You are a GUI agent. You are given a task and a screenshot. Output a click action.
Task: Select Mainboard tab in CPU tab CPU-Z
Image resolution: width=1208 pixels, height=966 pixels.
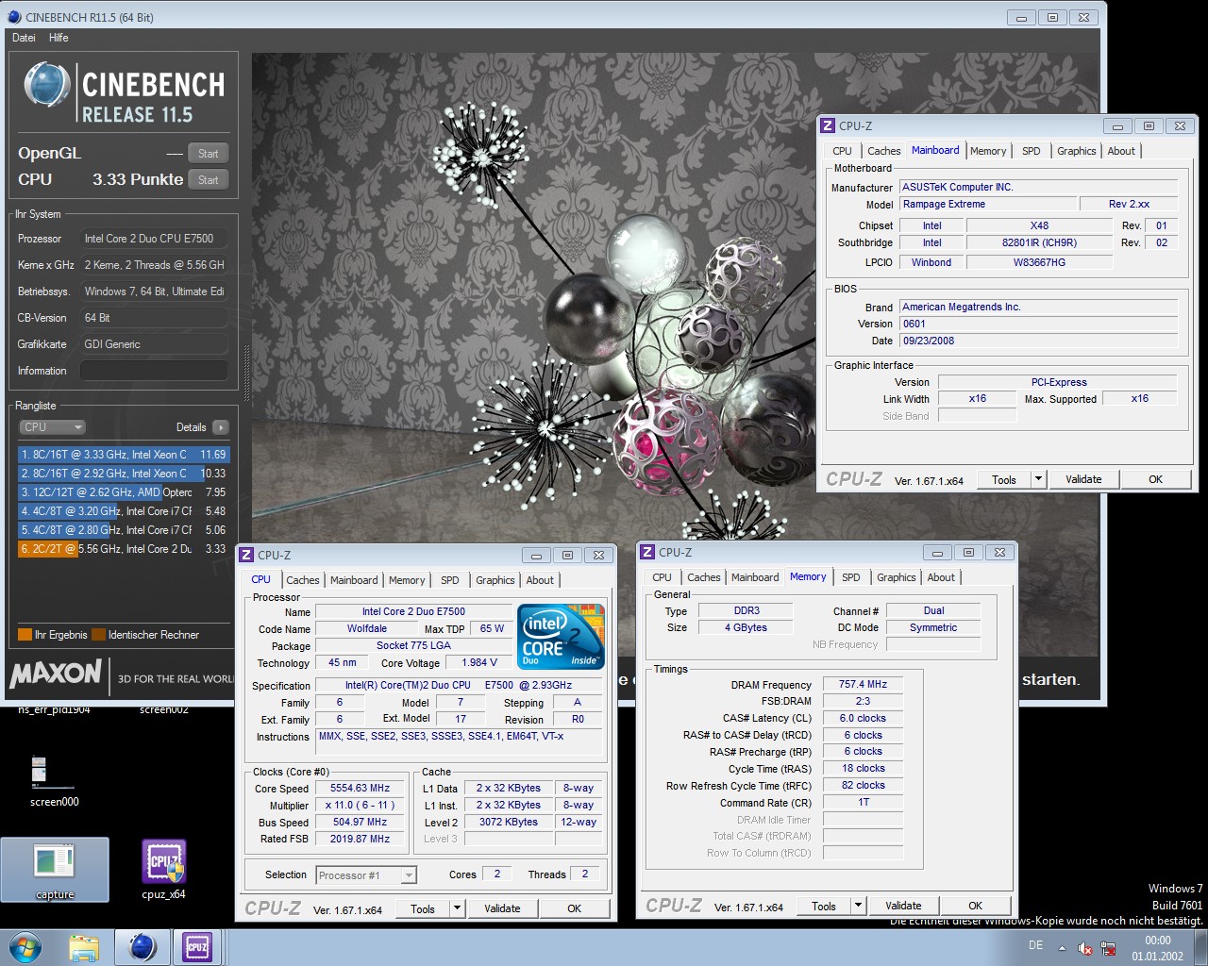[354, 580]
